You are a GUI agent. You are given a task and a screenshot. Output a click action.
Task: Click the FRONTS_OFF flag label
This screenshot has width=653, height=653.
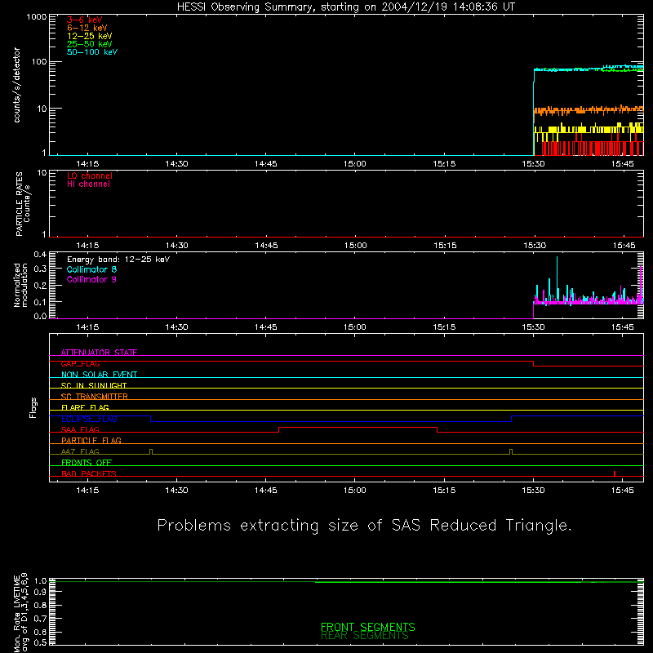[x=87, y=462]
